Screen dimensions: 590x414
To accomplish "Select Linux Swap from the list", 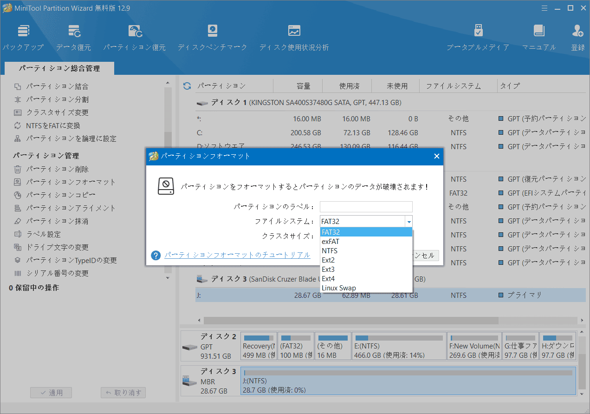I will pyautogui.click(x=366, y=288).
